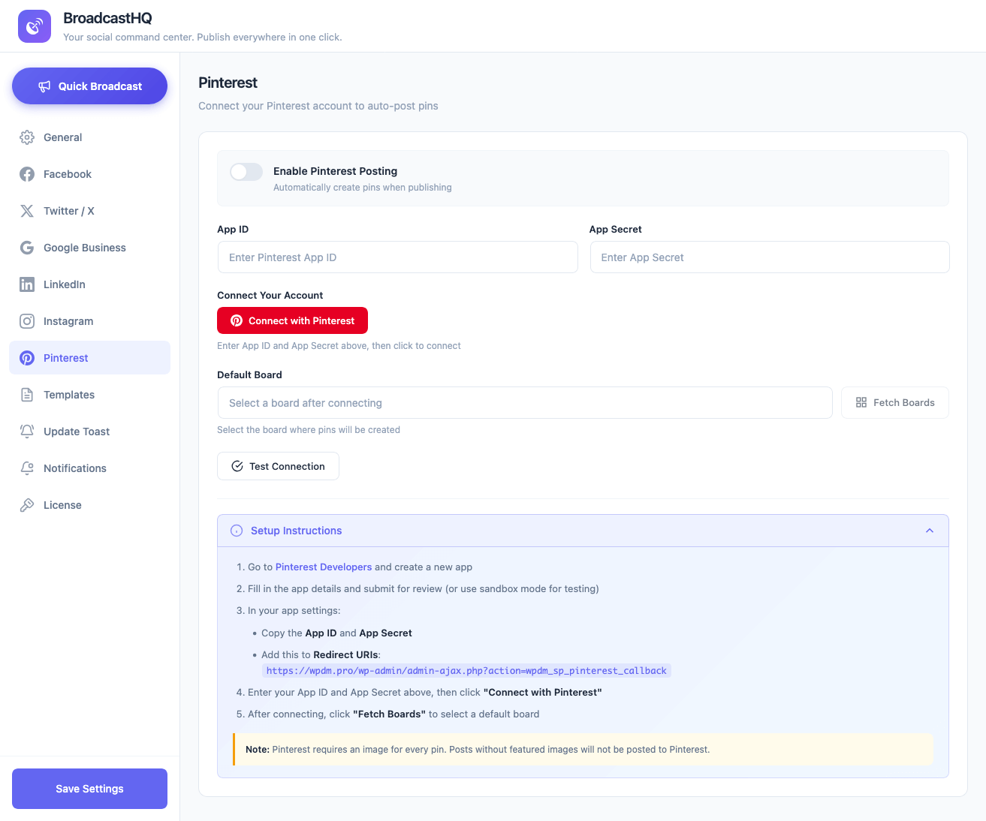Screen dimensions: 986x821
Task: Open Instagram settings using its icon
Action: (26, 321)
